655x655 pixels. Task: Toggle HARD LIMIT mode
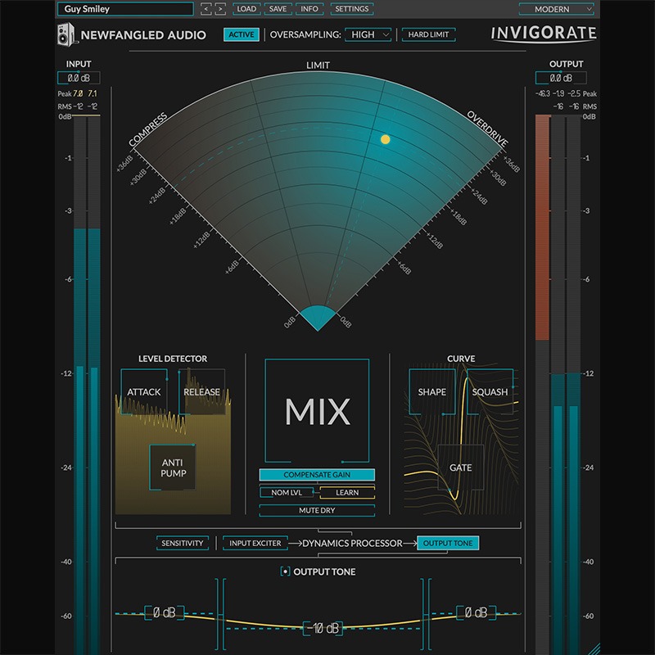click(x=428, y=34)
